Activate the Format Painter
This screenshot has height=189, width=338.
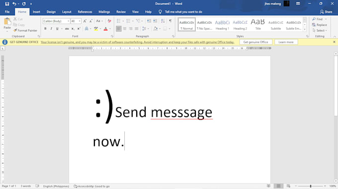pyautogui.click(x=25, y=31)
